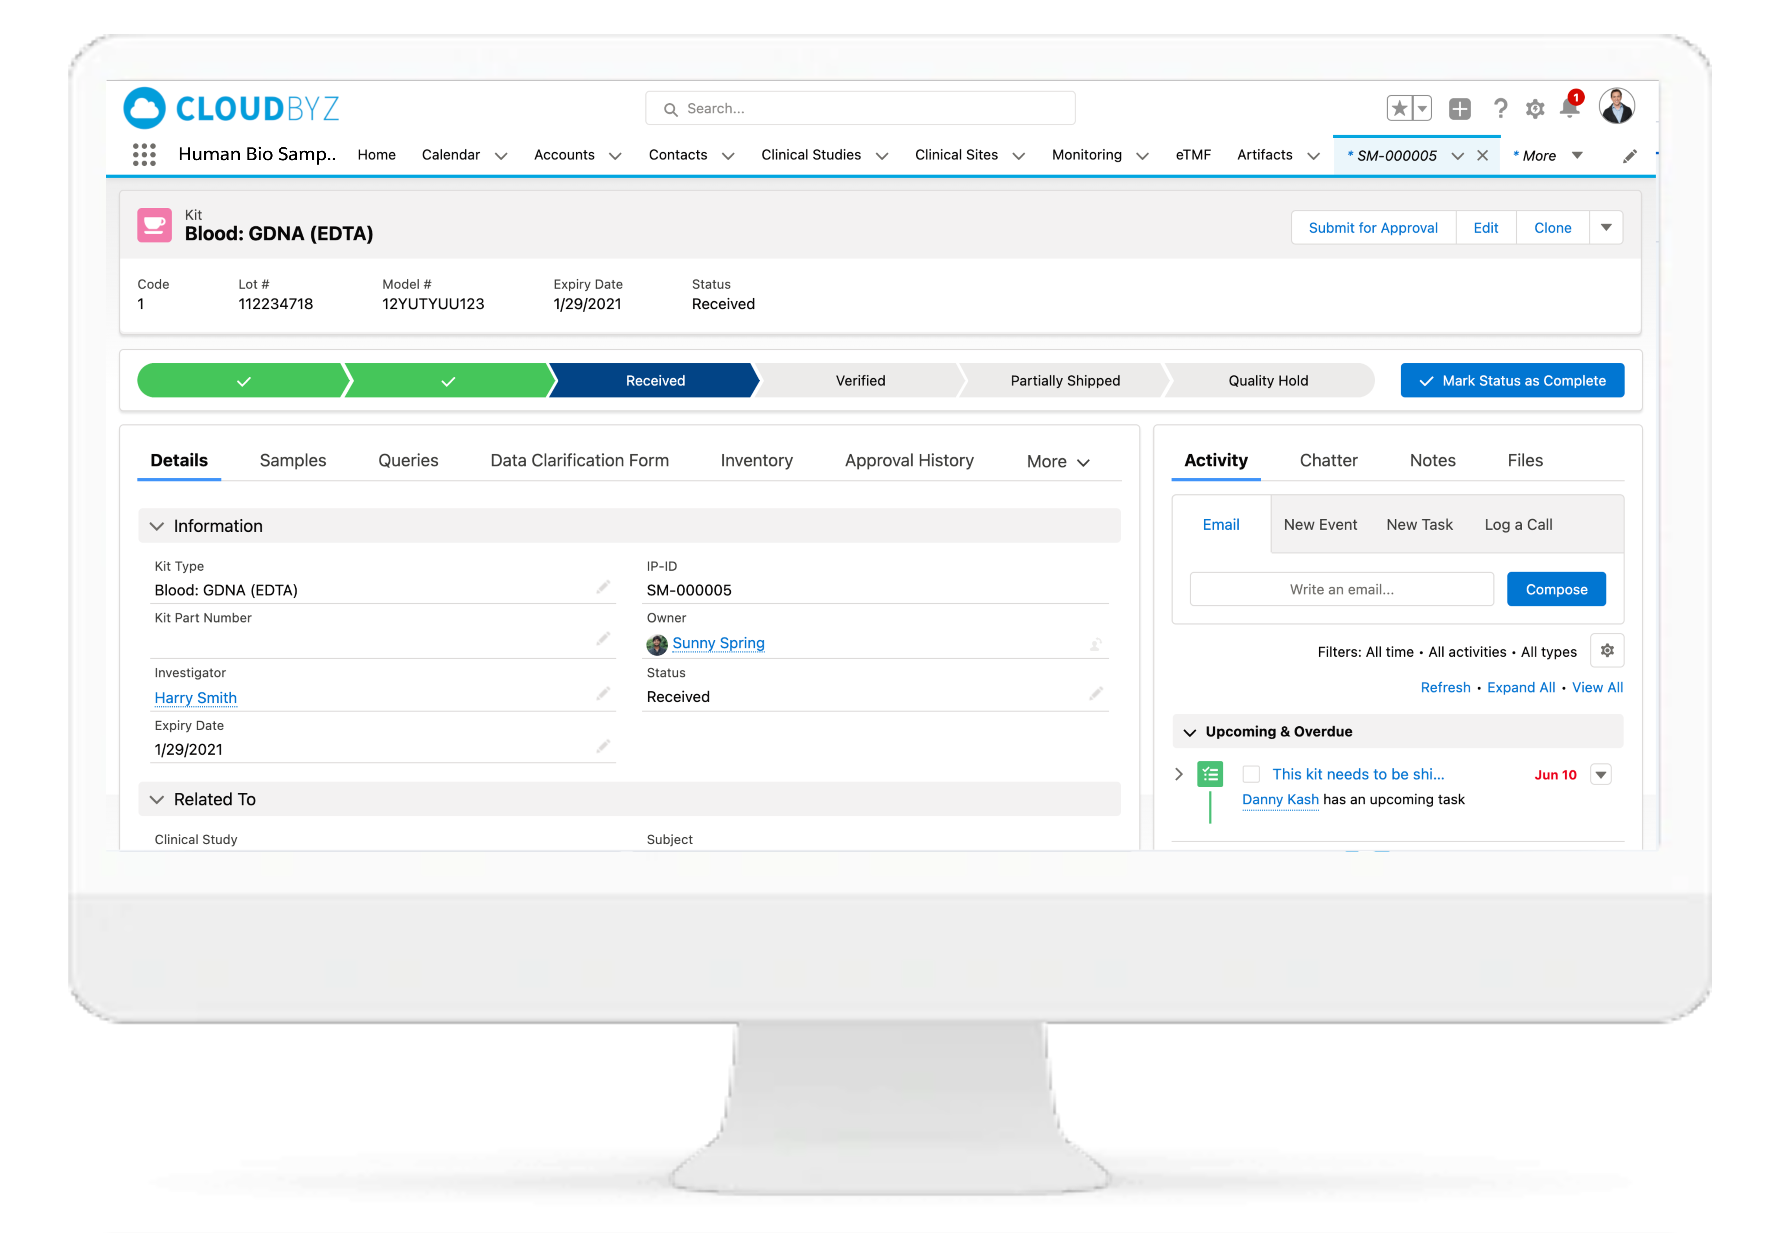Select the Verified stage in status path
Image resolution: width=1780 pixels, height=1233 pixels.
pos(860,381)
